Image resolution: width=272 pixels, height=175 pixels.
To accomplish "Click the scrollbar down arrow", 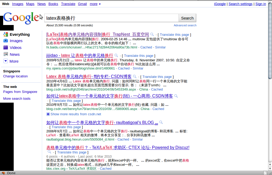I will click(x=270, y=168).
